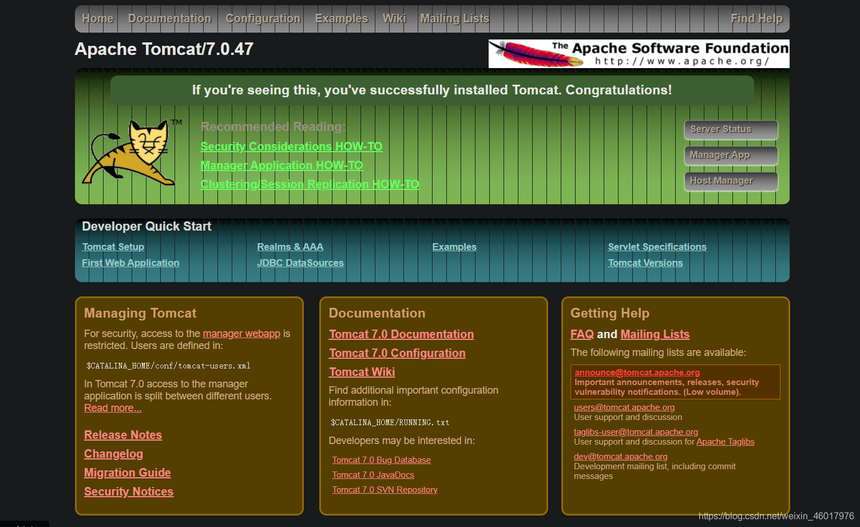860x527 pixels.
Task: Read the Security Notices link
Action: (129, 492)
